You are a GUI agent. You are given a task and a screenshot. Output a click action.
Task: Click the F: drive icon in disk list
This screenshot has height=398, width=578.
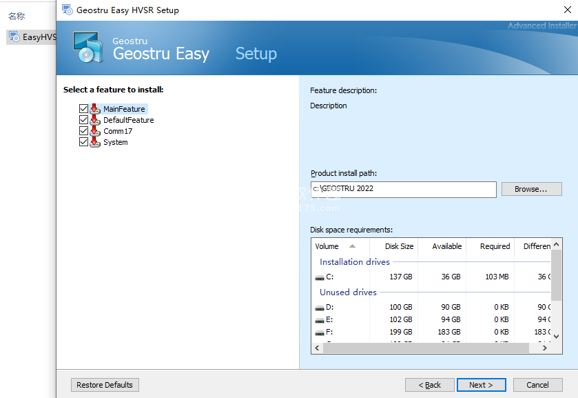(x=320, y=332)
